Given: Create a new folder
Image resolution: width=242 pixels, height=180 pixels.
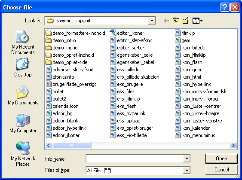Looking at the screenshot, I should click(186, 21).
